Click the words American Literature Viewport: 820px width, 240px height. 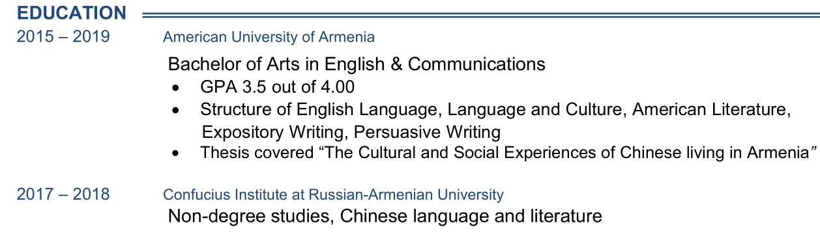[711, 109]
